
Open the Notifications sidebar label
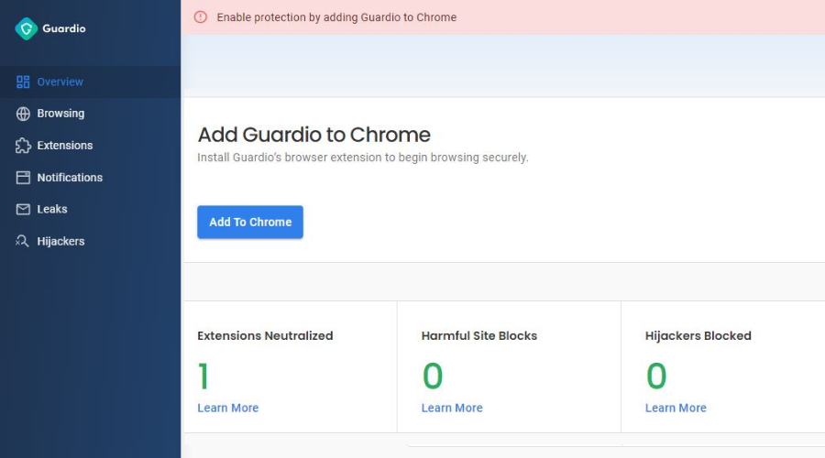coord(70,178)
